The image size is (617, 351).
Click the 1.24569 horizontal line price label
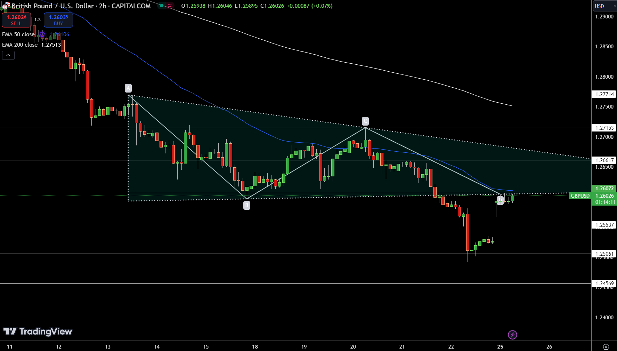[604, 284]
